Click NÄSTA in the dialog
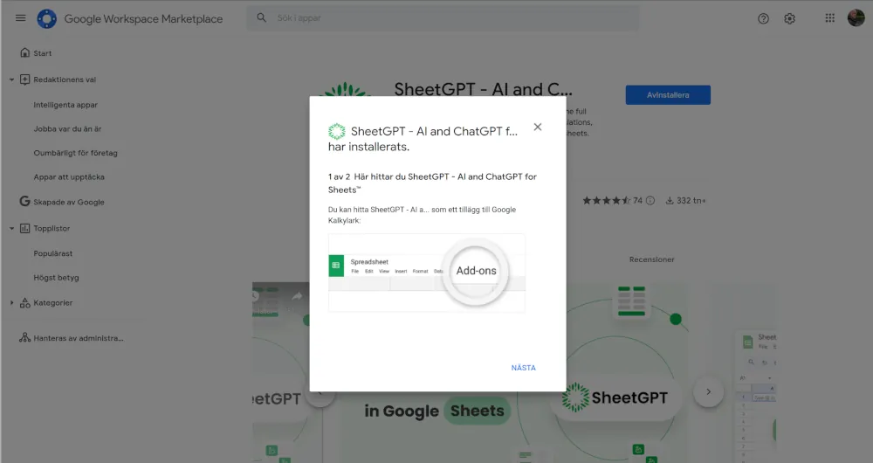 tap(523, 368)
